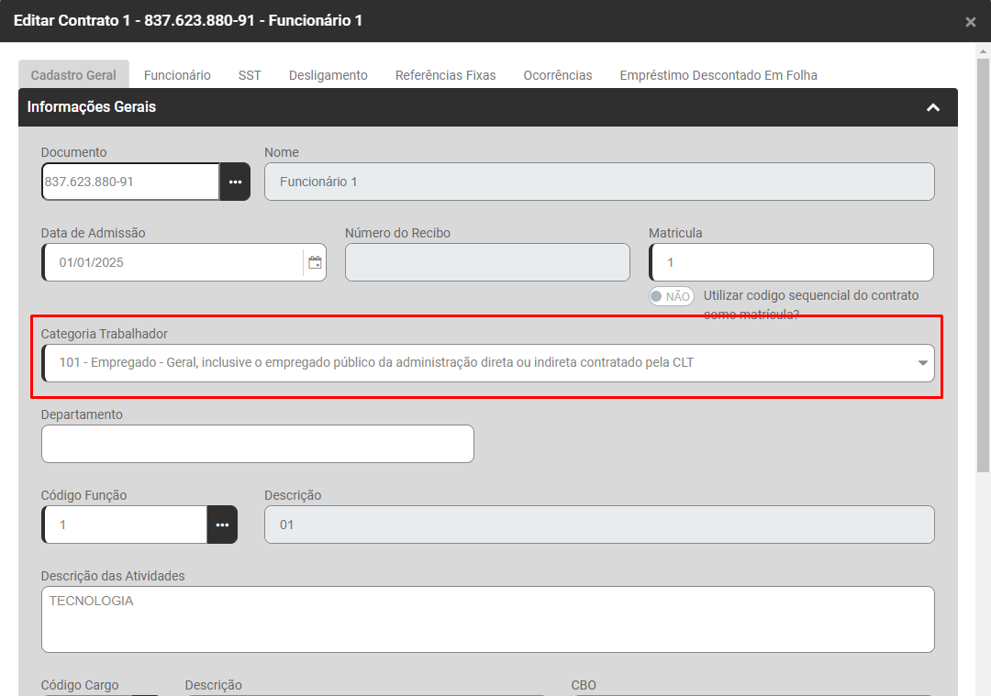991x696 pixels.
Task: Click the Descrição das Atividades text area
Action: [x=487, y=619]
